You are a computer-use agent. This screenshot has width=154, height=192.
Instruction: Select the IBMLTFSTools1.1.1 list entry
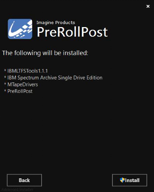tap(27, 71)
